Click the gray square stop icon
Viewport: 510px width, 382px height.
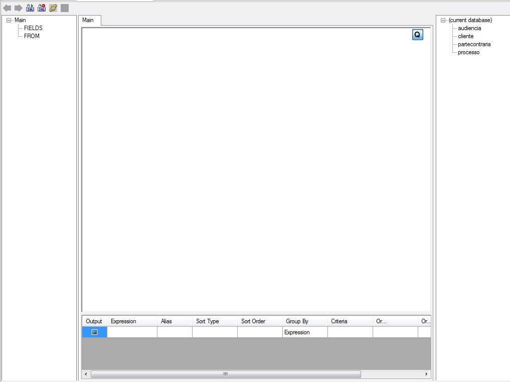coord(65,8)
